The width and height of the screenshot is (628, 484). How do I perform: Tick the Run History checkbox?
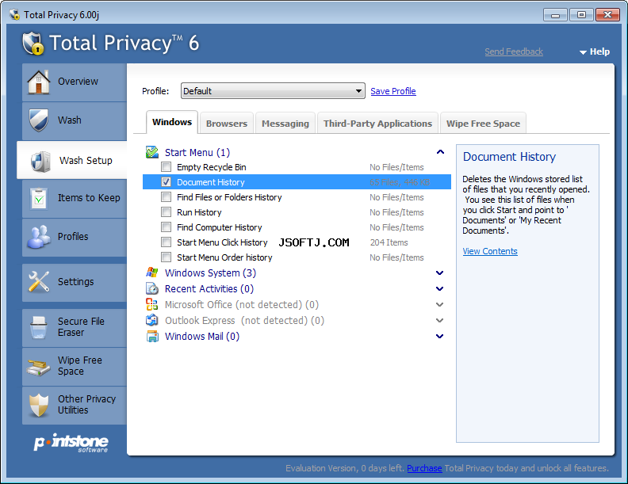coord(166,212)
